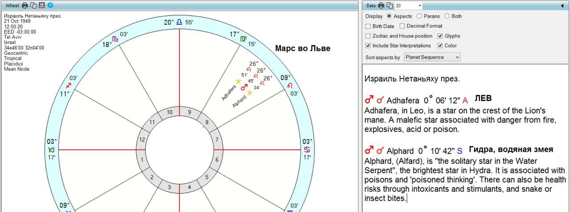Click the Leo glyph at 09 degrees cusp
This screenshot has height=212, width=570.
click(x=290, y=85)
